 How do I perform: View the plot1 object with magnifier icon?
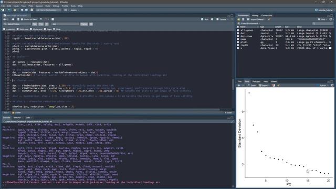click(330, 42)
